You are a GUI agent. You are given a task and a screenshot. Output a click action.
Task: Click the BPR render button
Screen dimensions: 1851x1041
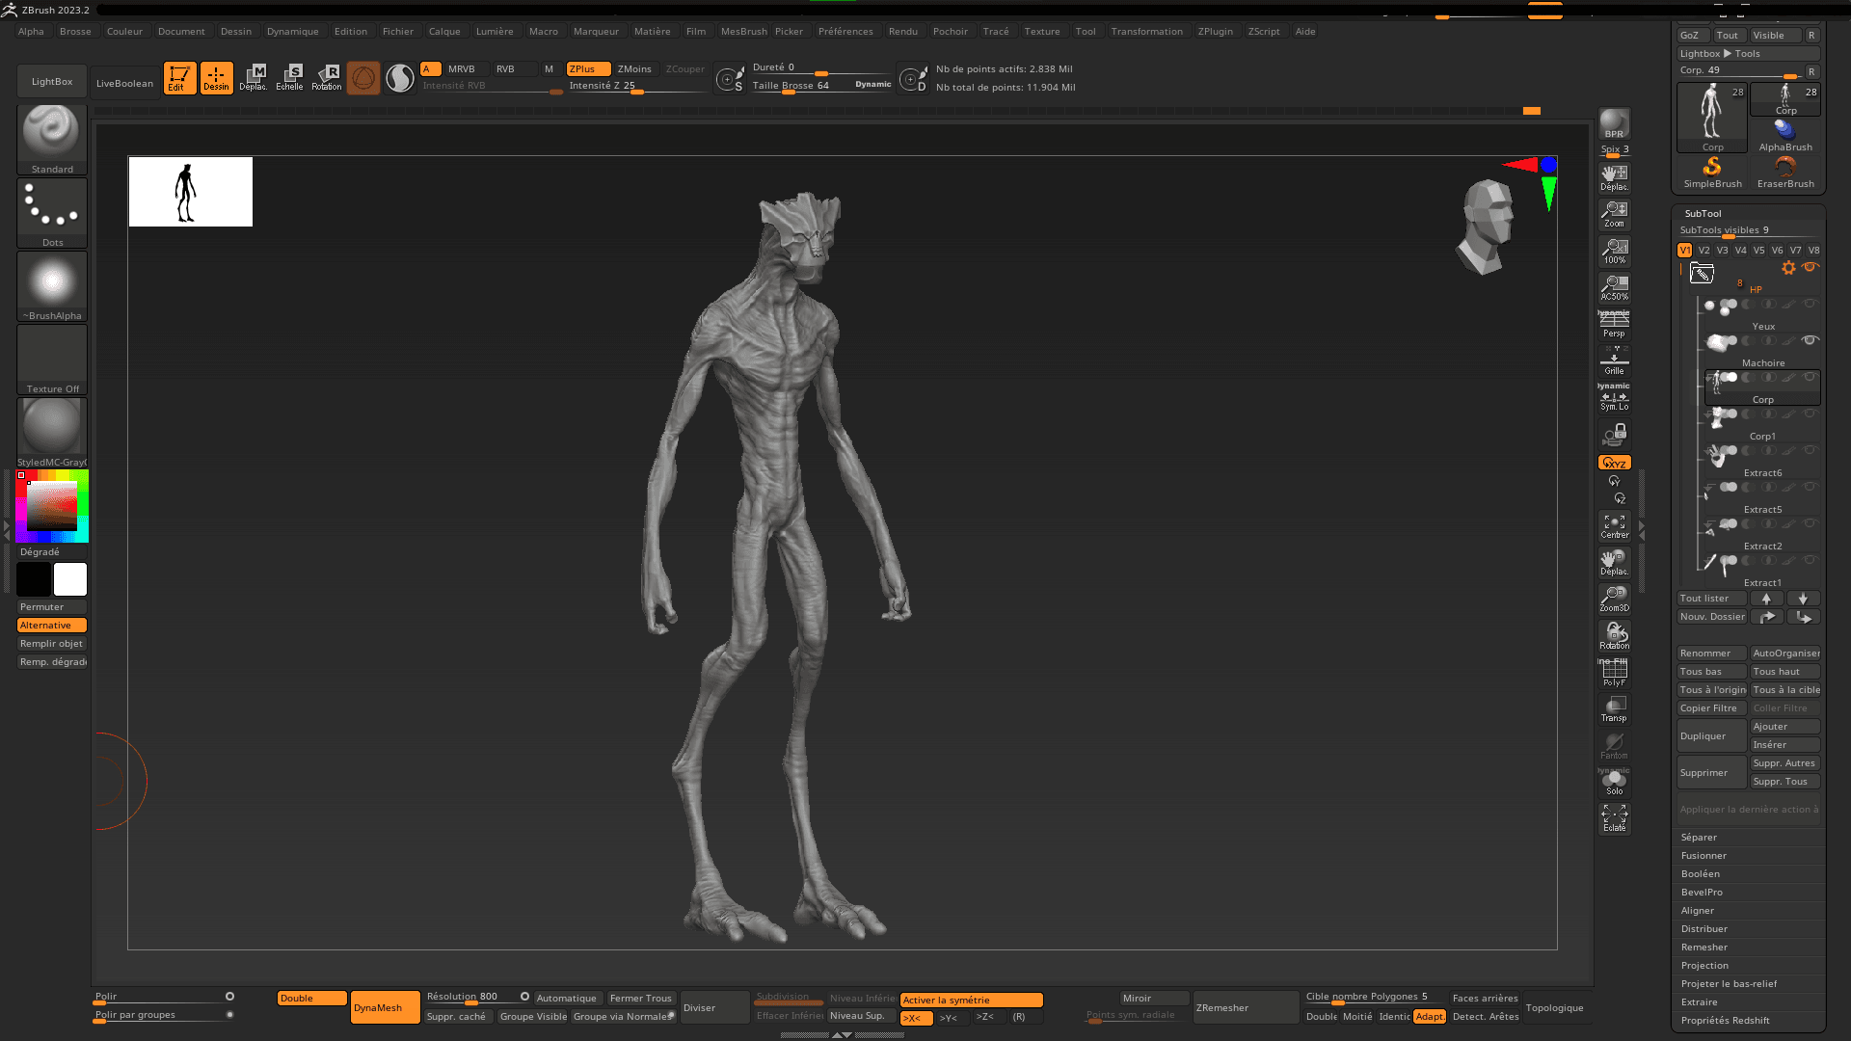[x=1614, y=123]
